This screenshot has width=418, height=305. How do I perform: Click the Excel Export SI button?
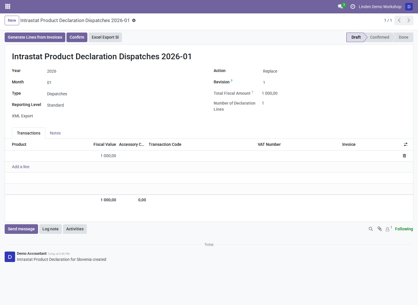coord(105,37)
